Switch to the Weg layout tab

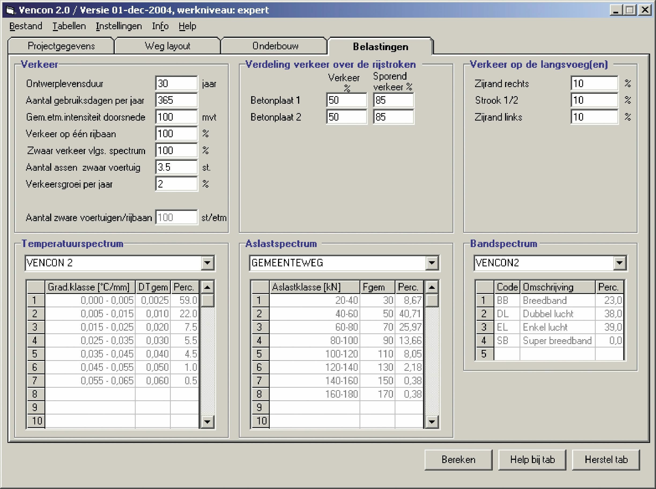pyautogui.click(x=168, y=46)
